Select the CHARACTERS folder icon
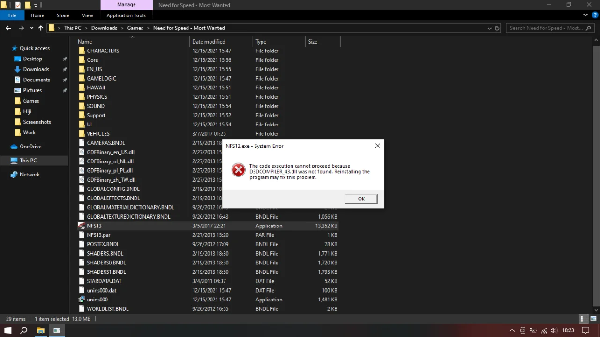 (x=82, y=51)
